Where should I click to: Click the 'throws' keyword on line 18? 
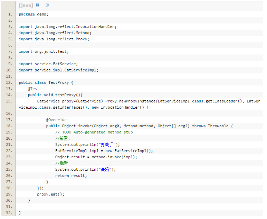[x=199, y=126]
